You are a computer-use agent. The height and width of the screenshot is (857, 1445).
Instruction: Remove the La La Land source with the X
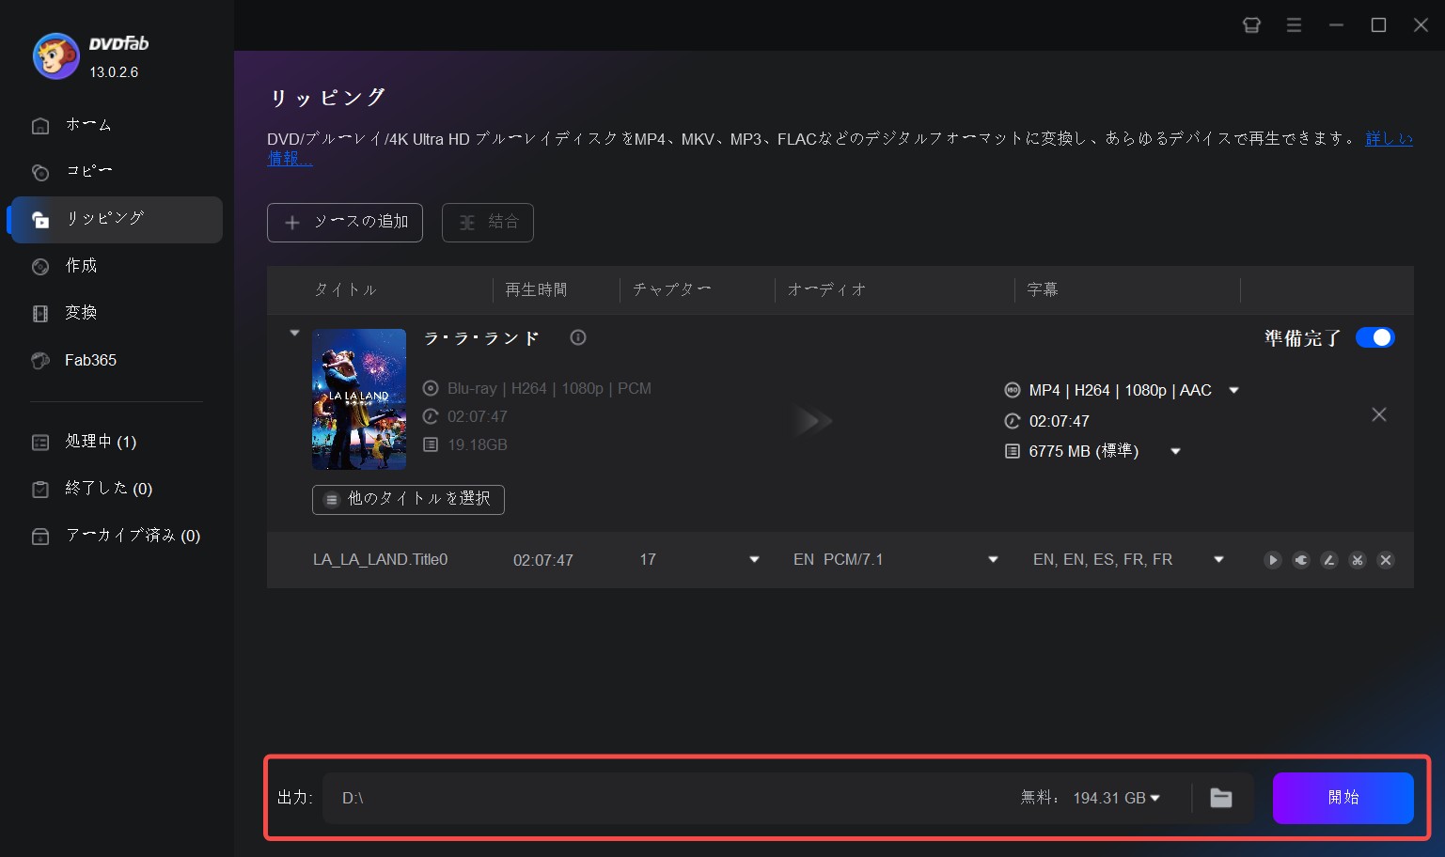[1379, 414]
